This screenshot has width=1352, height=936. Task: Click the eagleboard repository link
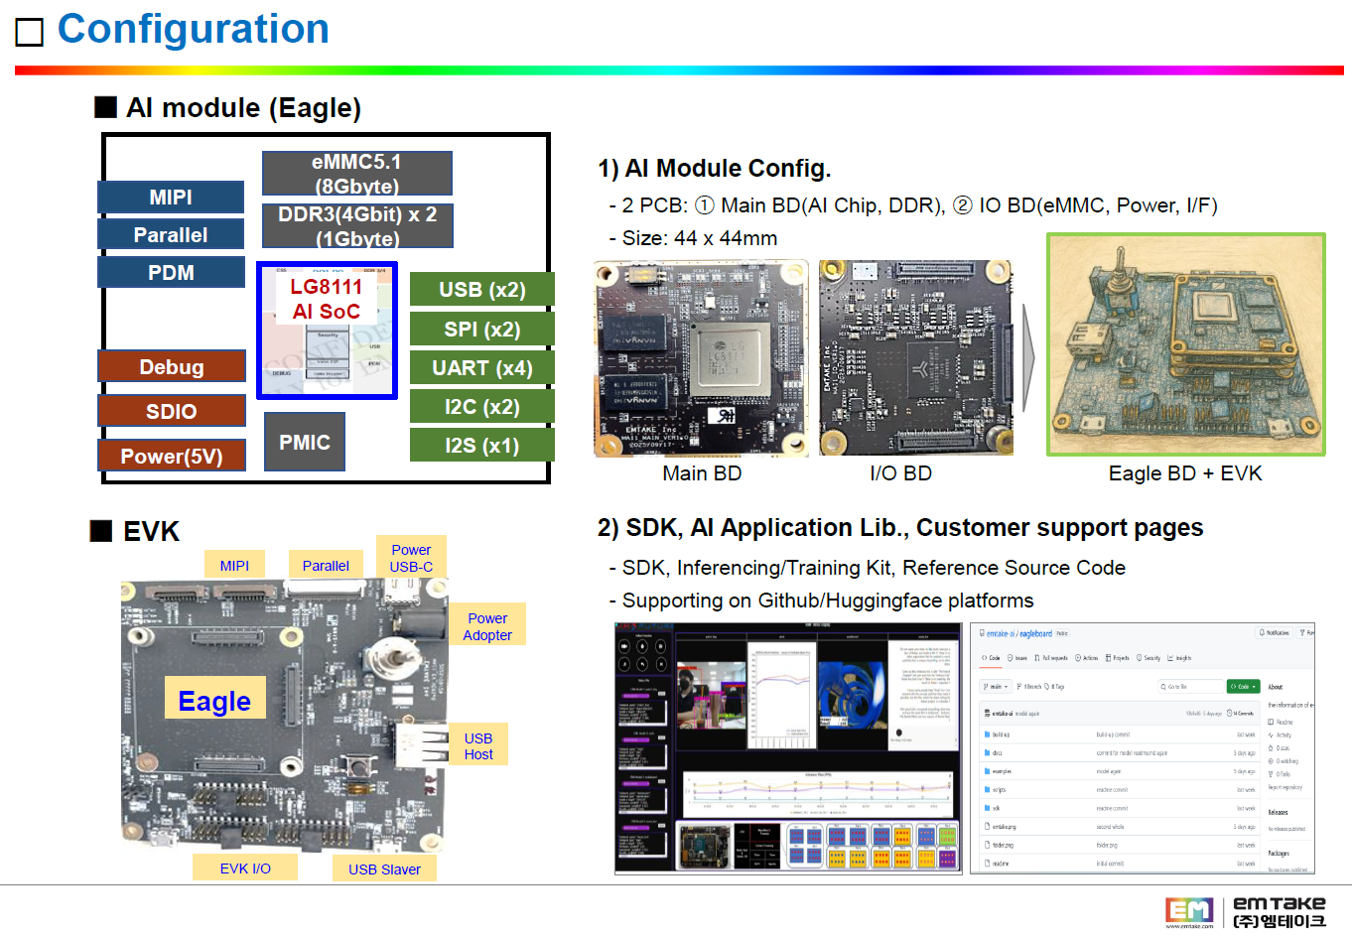click(x=1035, y=633)
